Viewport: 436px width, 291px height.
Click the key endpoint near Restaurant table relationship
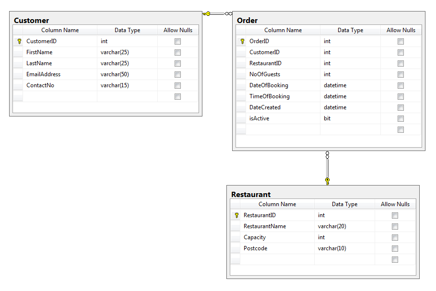click(327, 181)
